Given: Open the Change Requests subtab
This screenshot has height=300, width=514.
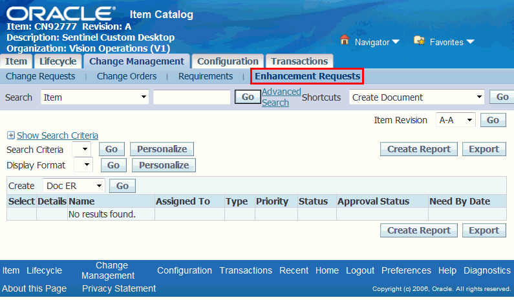Looking at the screenshot, I should pos(40,76).
